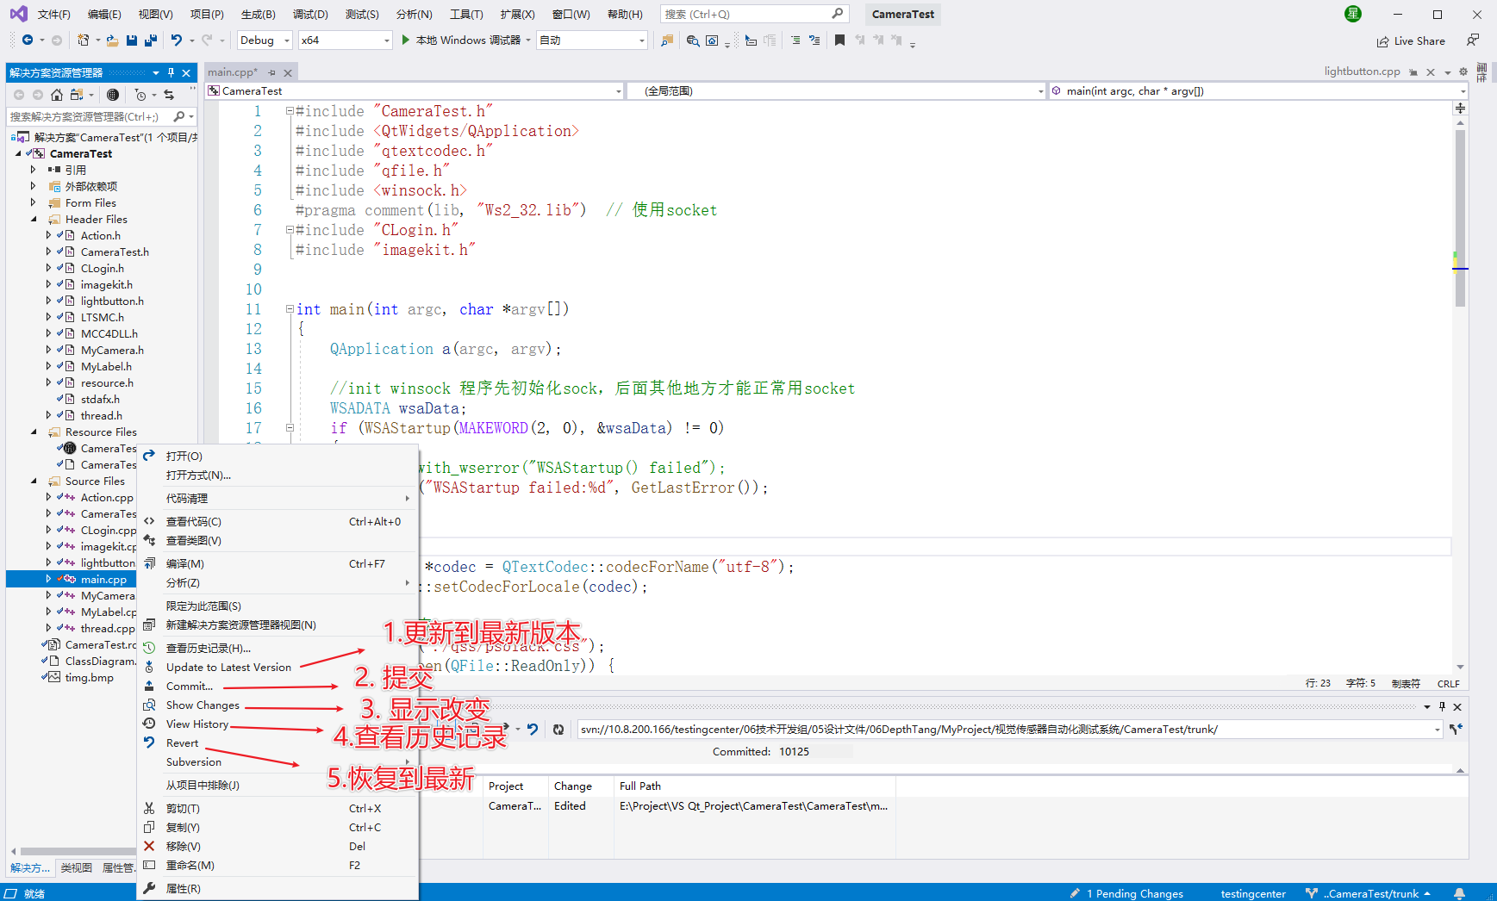Click the Sync with Active Document icon
Image resolution: width=1497 pixels, height=901 pixels.
coord(167,95)
